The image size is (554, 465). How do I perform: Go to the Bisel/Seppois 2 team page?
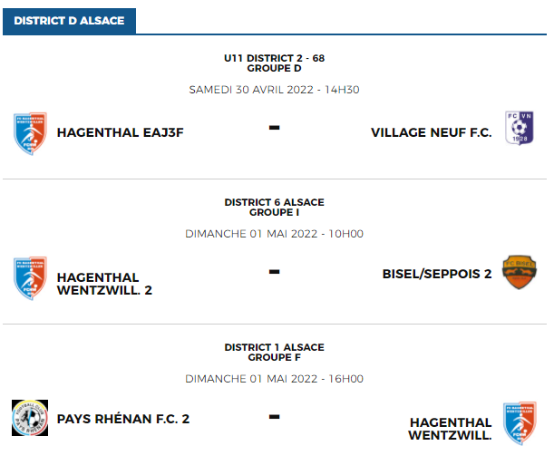437,273
